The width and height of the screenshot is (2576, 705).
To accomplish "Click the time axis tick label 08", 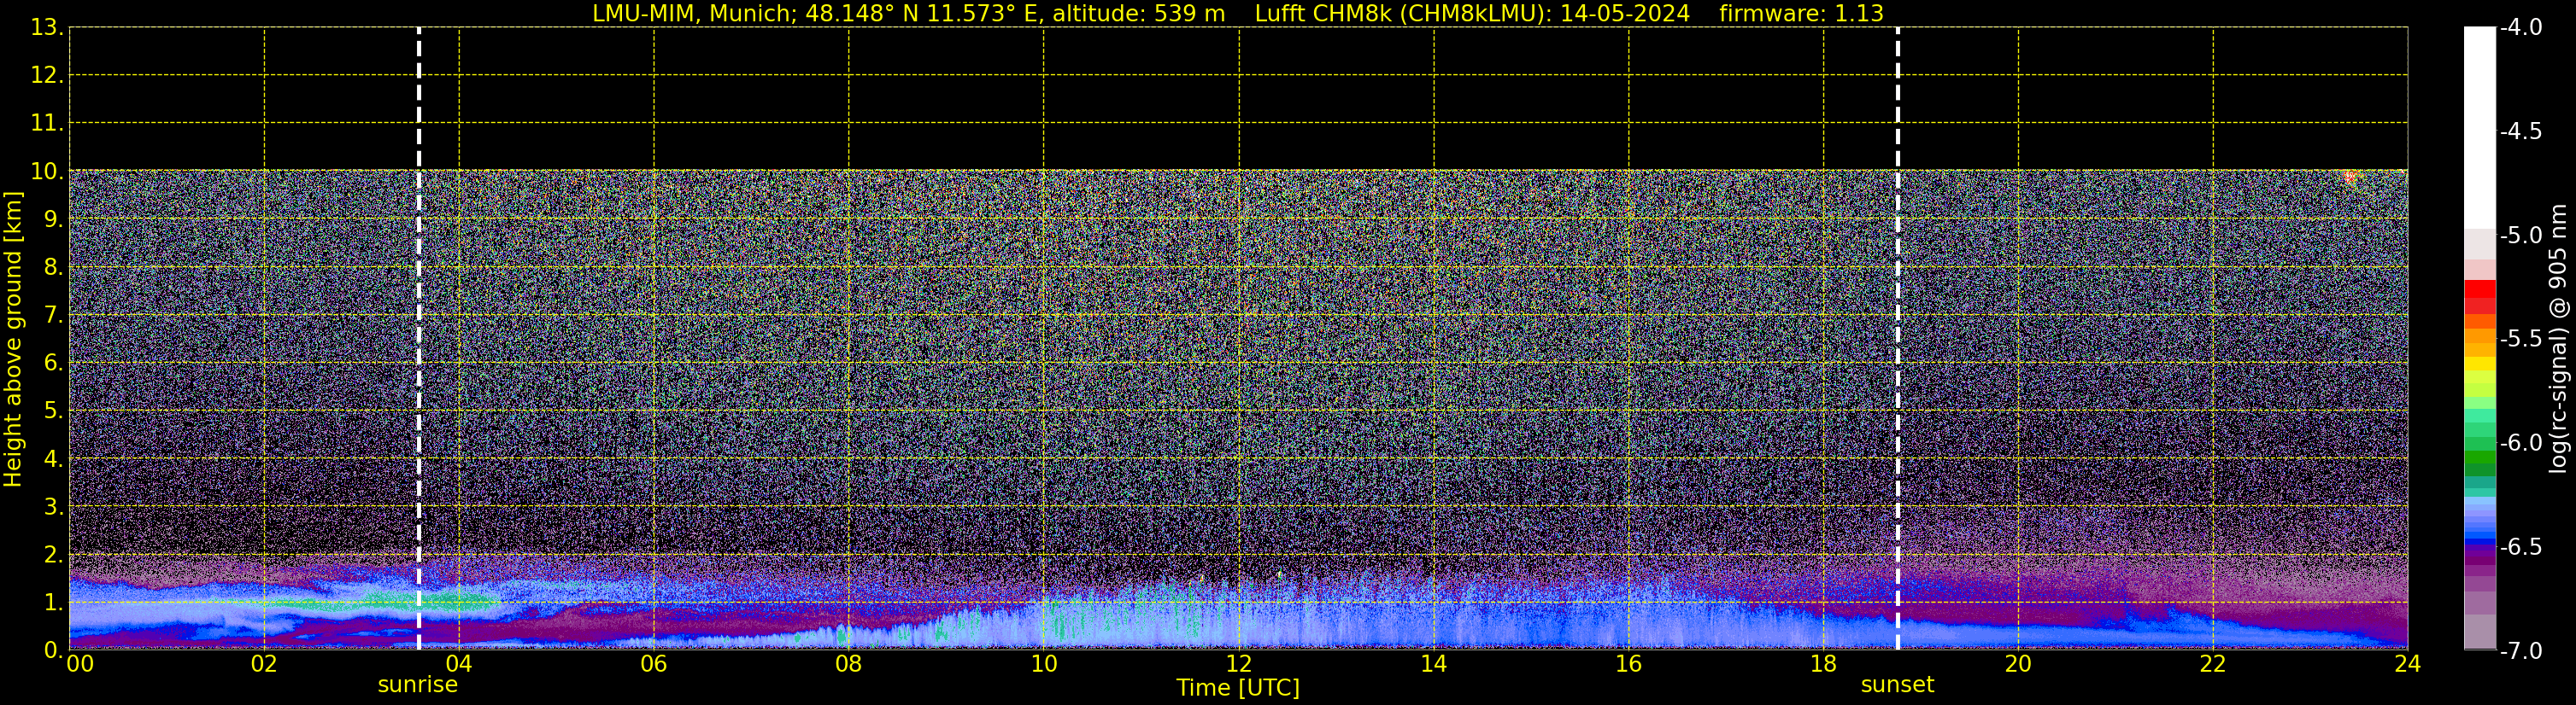I will point(848,664).
